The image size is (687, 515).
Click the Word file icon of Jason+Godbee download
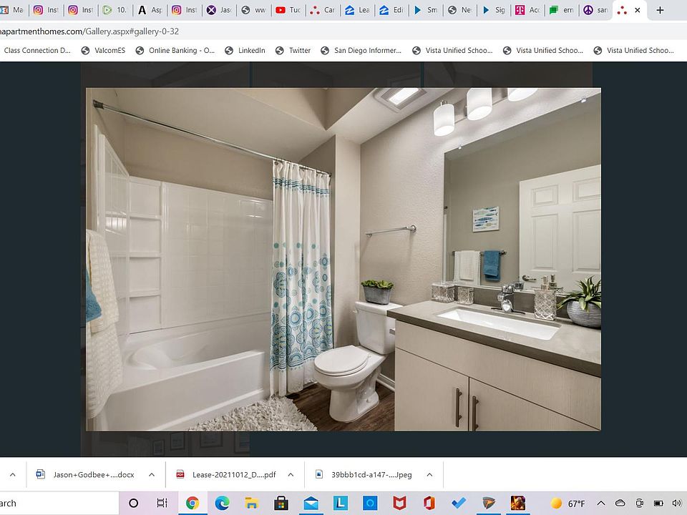click(x=41, y=474)
